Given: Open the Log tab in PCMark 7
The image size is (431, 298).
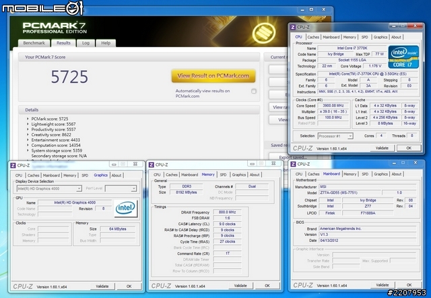Looking at the screenshot, I should coord(86,43).
